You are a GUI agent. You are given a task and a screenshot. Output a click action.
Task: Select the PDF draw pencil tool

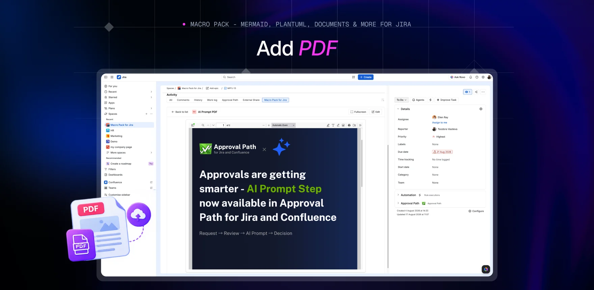338,125
